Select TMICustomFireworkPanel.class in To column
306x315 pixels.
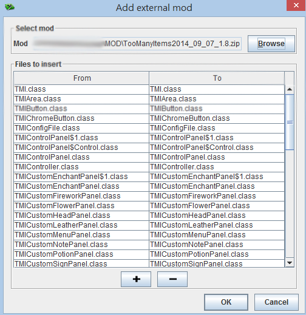(217, 196)
